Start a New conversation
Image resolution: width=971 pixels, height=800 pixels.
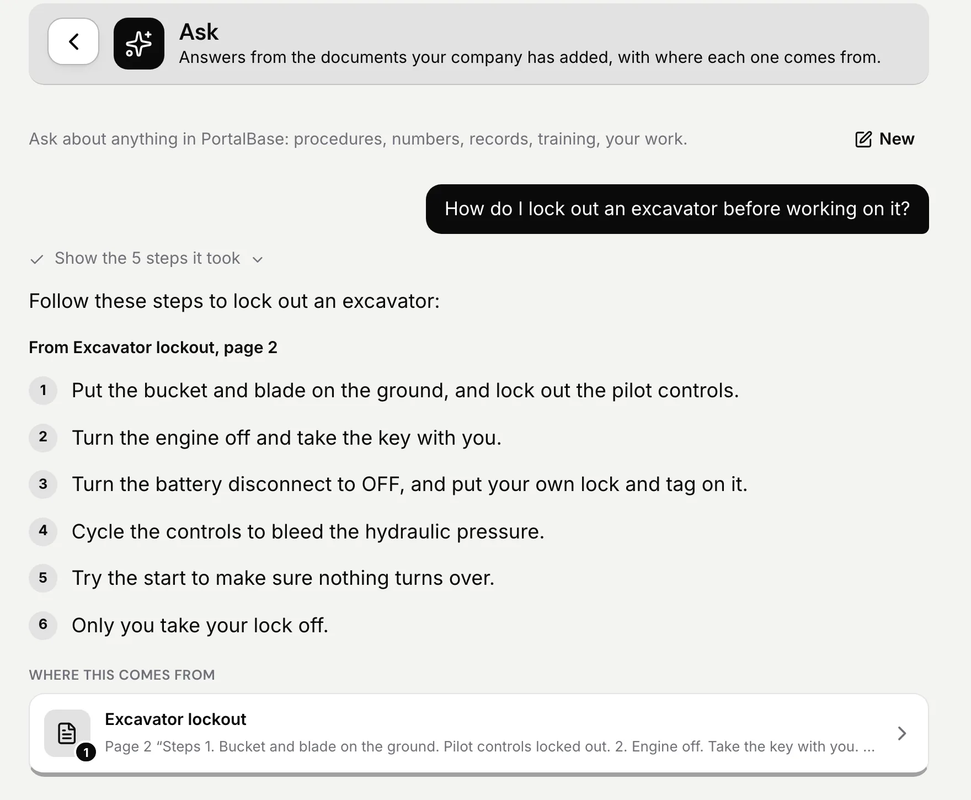pos(884,139)
